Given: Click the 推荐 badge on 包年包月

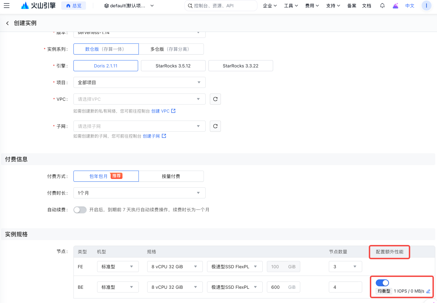Looking at the screenshot, I should [117, 176].
